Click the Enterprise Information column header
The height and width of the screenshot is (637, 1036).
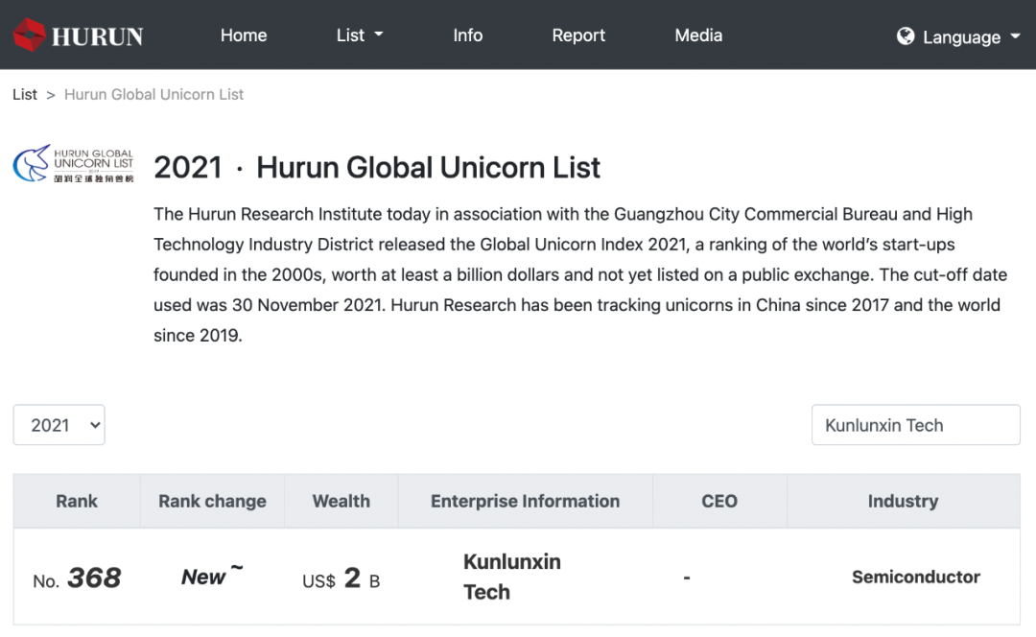coord(526,501)
